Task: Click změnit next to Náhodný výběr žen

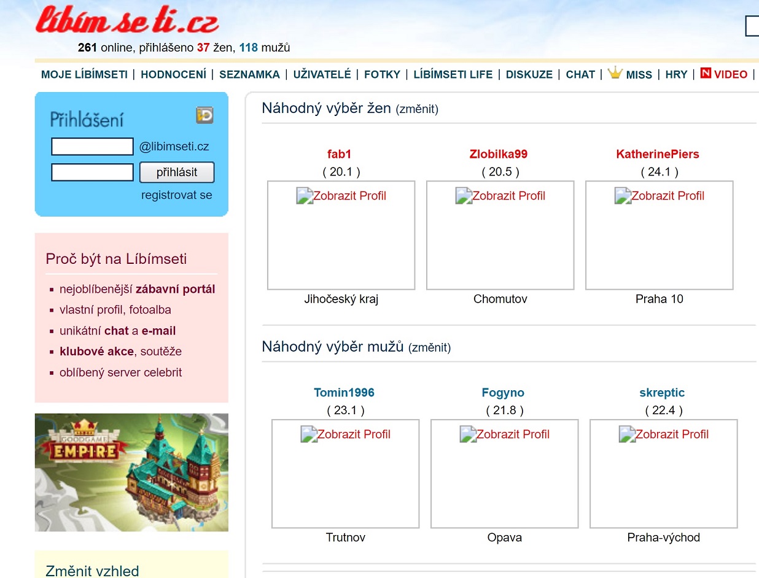Action: click(x=417, y=109)
